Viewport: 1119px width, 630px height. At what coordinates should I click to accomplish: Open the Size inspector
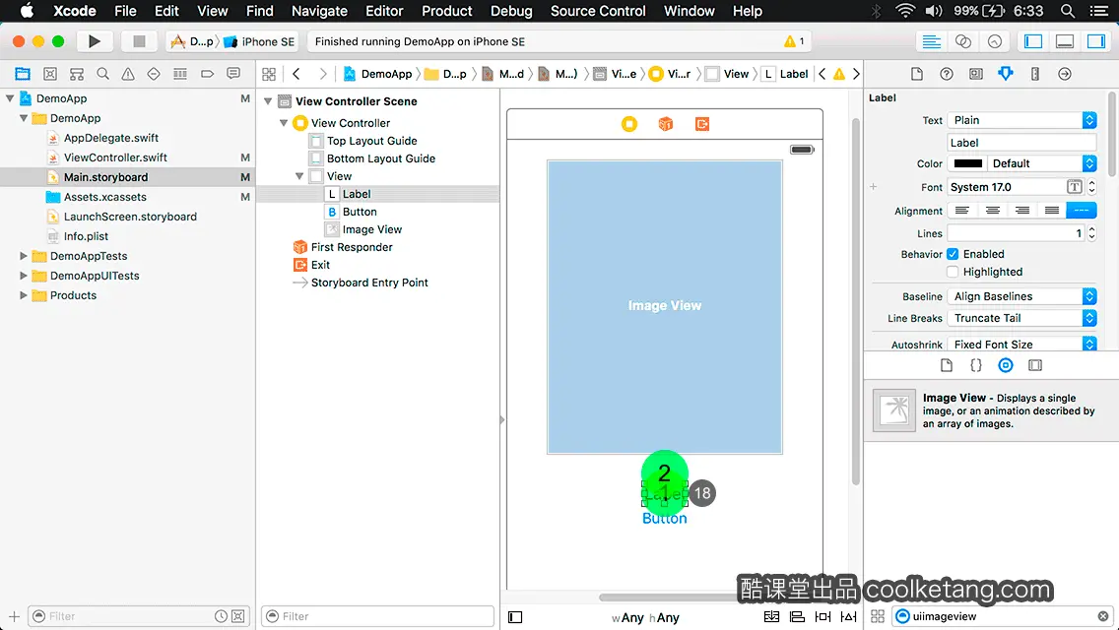pos(1035,74)
